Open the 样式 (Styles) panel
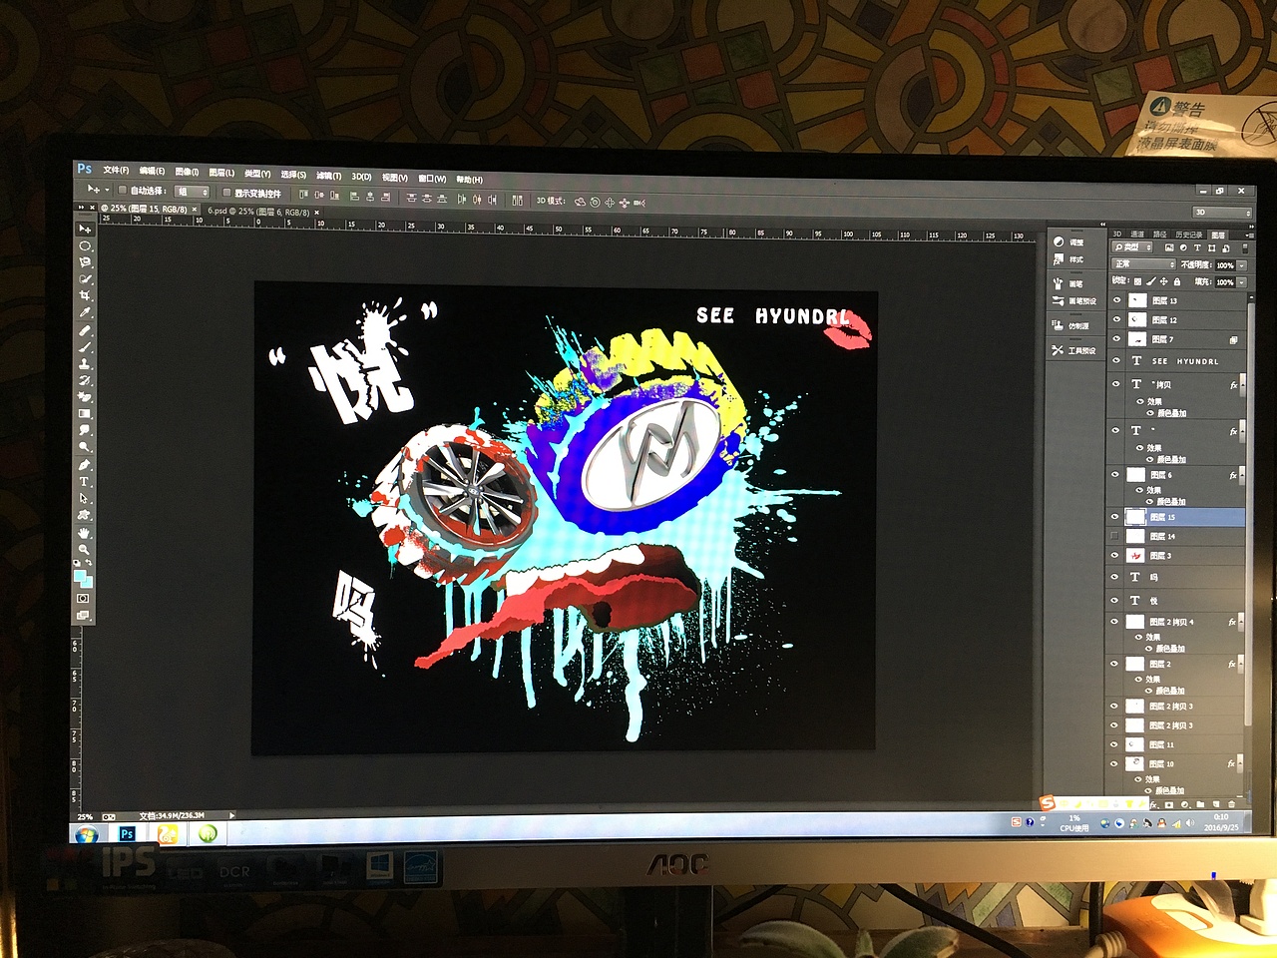This screenshot has width=1277, height=958. click(x=1068, y=259)
